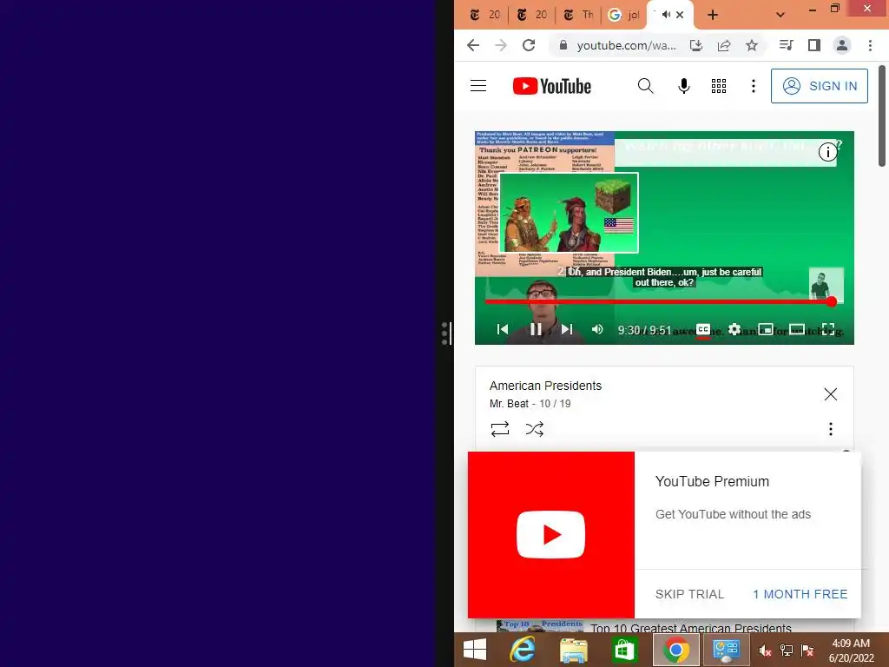889x667 pixels.
Task: Show video info card icon
Action: (827, 152)
